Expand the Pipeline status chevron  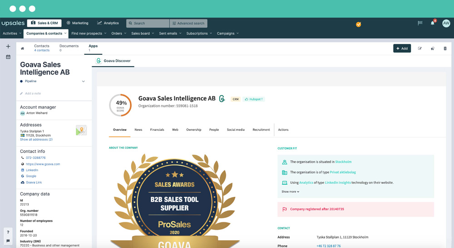[x=84, y=81]
